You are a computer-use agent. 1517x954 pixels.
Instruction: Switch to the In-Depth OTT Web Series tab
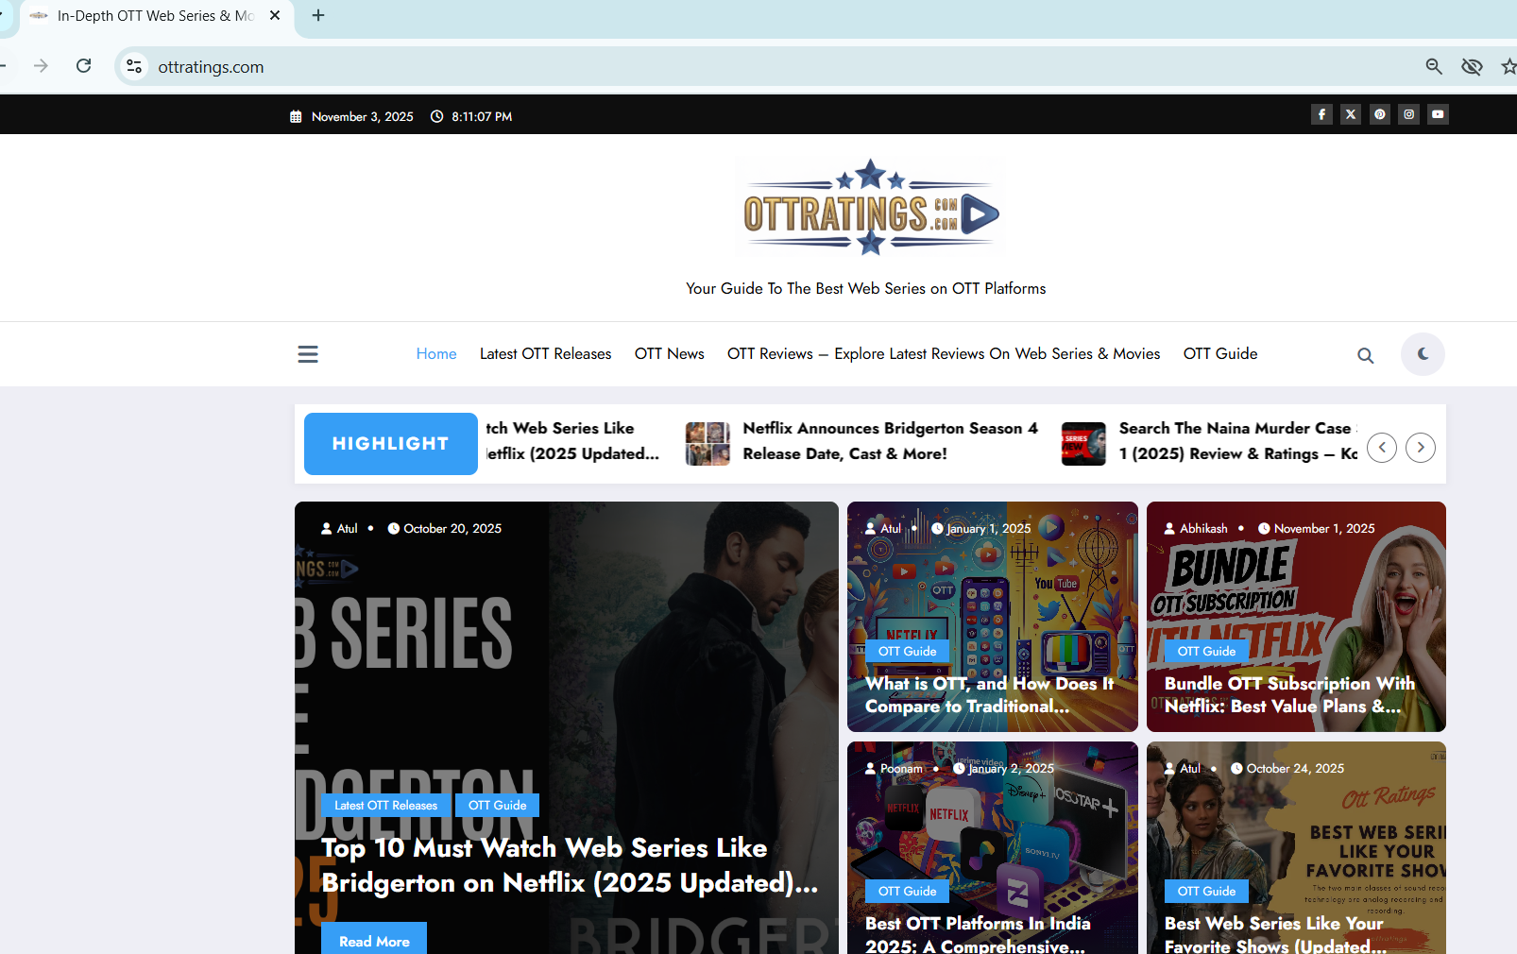[x=156, y=16]
